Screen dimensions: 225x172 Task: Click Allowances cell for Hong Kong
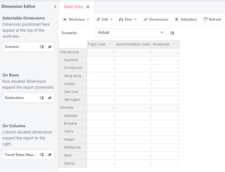tap(165, 76)
